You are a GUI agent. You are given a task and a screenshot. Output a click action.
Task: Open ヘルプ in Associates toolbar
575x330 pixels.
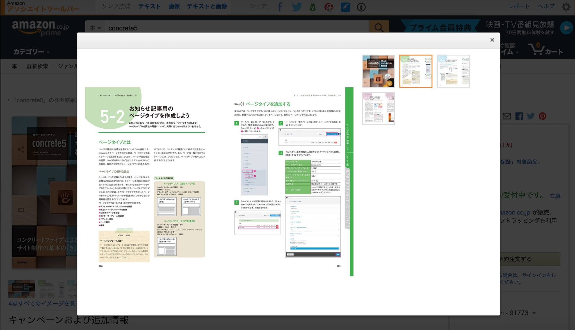coord(546,6)
